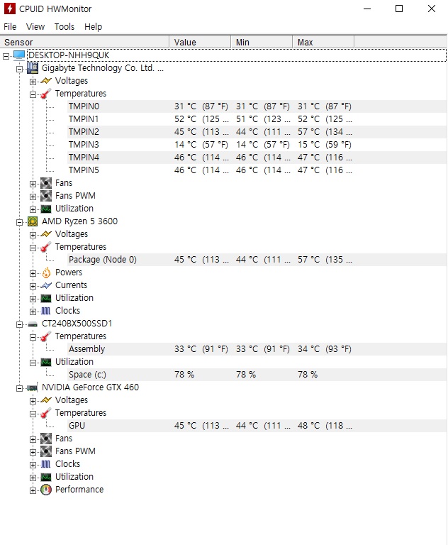This screenshot has width=448, height=545.
Task: Select the Assembly temperature row
Action: (x=257, y=349)
